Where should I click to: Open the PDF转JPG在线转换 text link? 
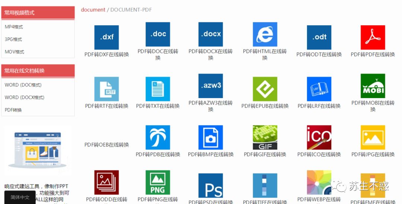pyautogui.click(x=373, y=154)
